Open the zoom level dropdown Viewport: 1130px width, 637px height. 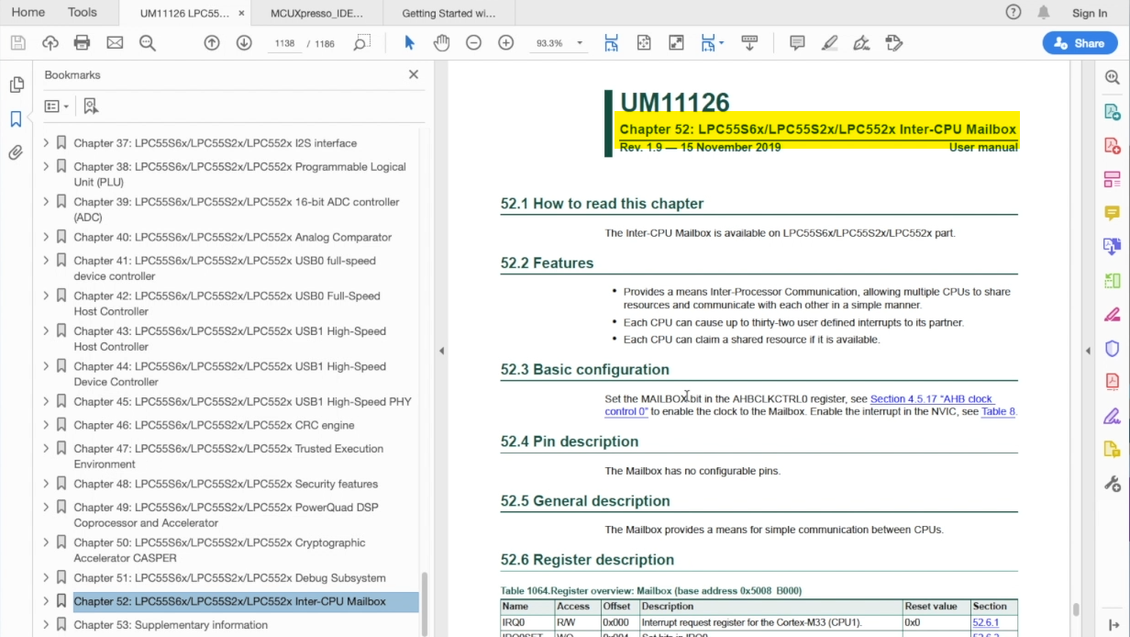(580, 43)
